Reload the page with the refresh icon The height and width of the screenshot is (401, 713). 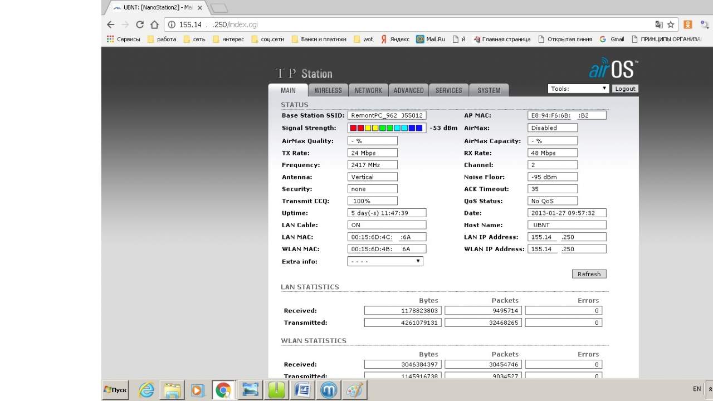coord(140,25)
